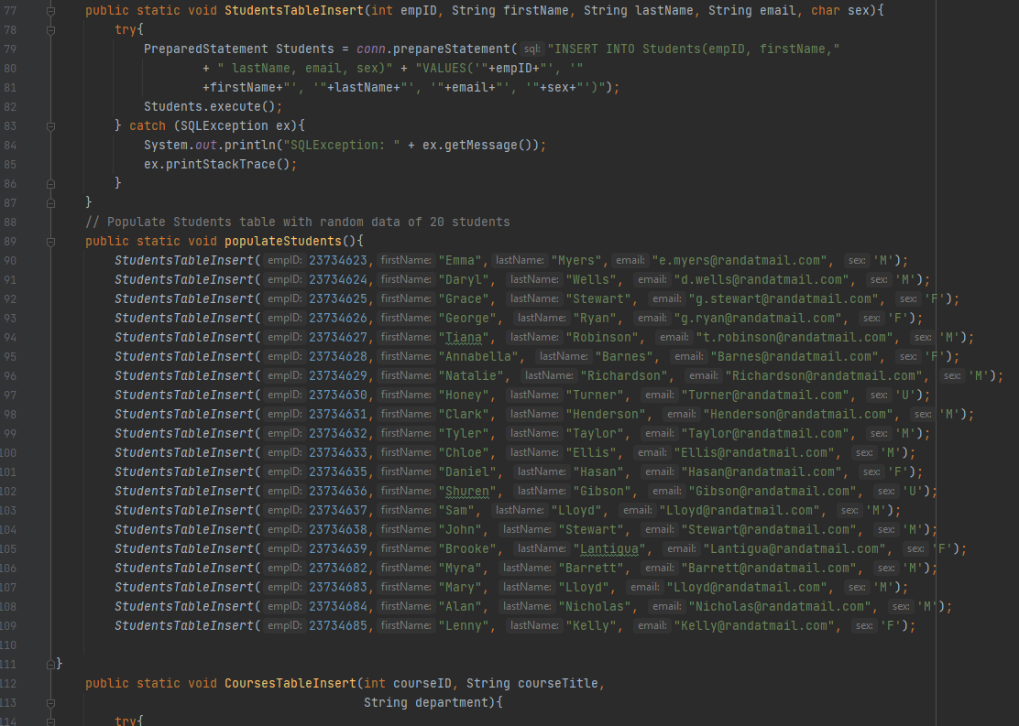Click the fold end marker at line 87
Screen dimensions: 1019x726
point(50,203)
